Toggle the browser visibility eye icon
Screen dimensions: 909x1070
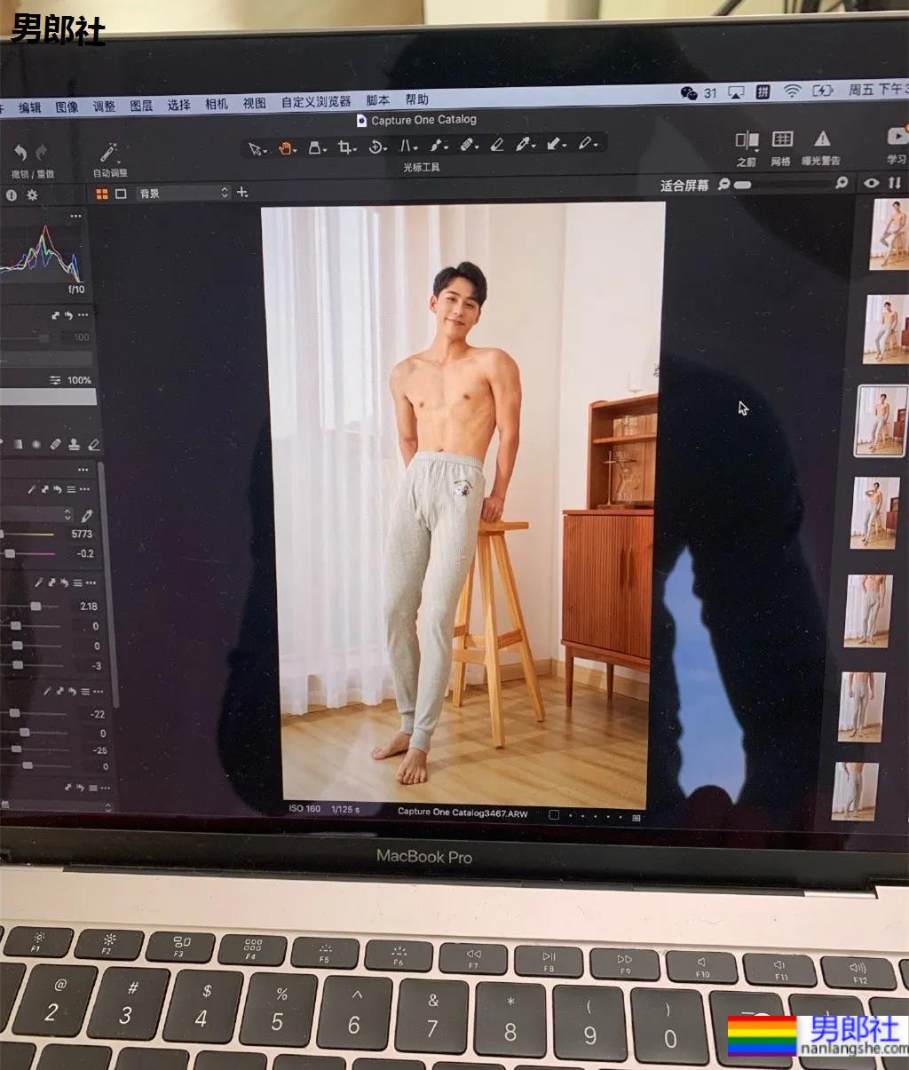(872, 183)
